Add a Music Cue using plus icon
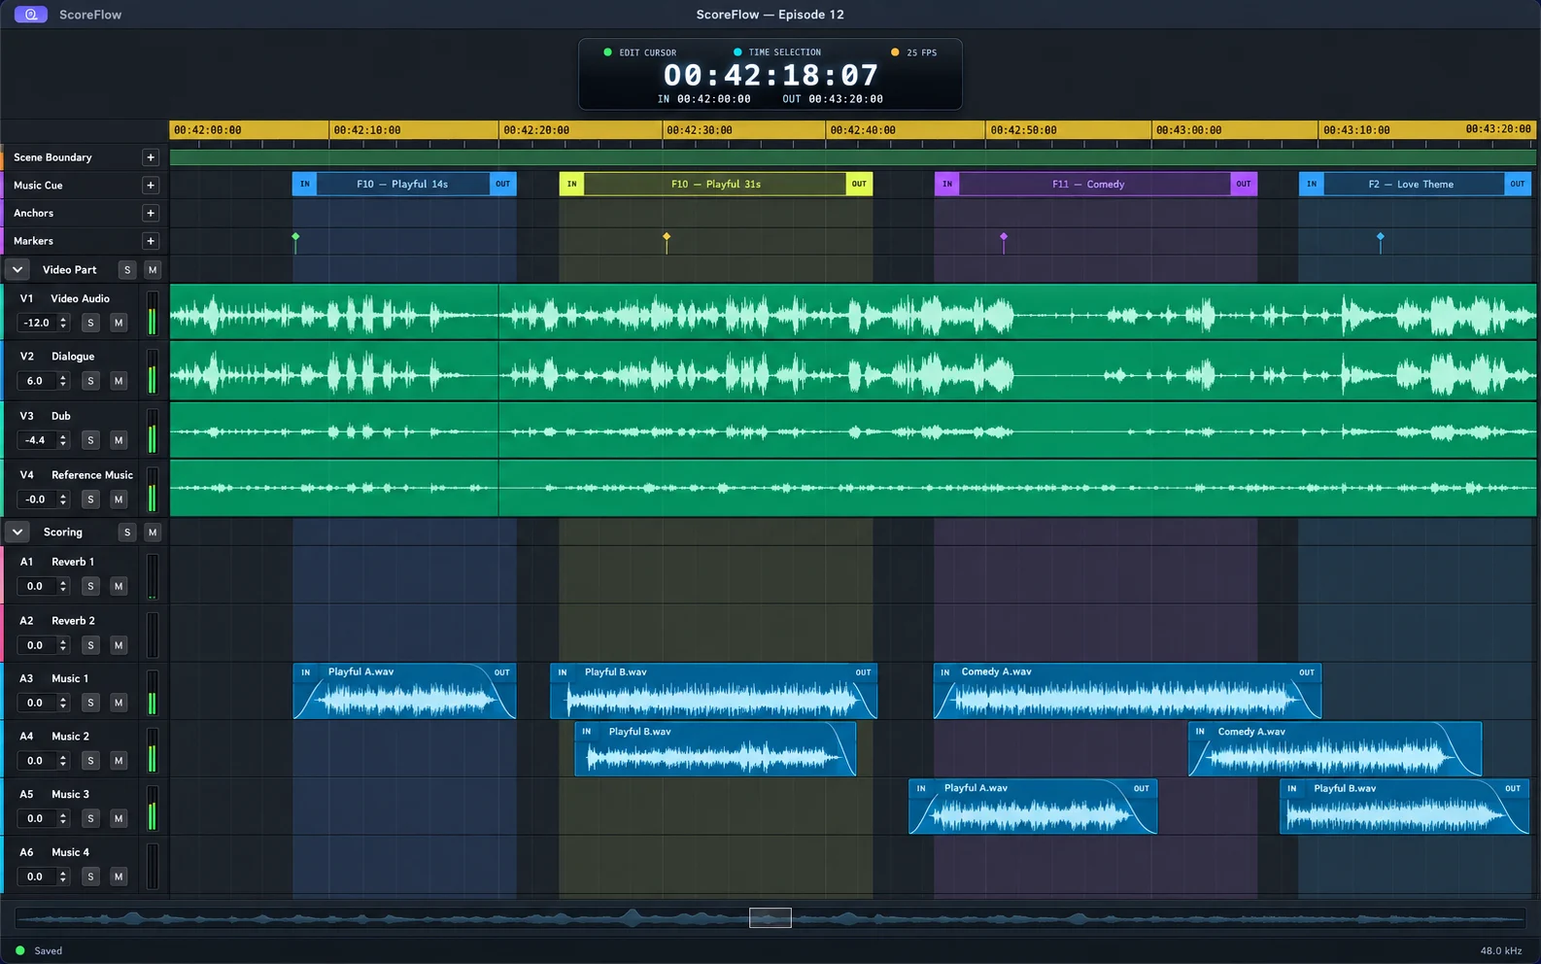The width and height of the screenshot is (1541, 964). point(151,185)
